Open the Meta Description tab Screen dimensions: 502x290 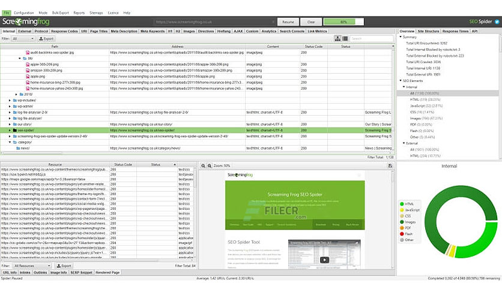coord(124,31)
